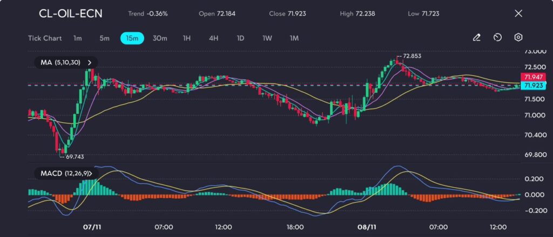Select the 4H timeframe

[x=213, y=38]
